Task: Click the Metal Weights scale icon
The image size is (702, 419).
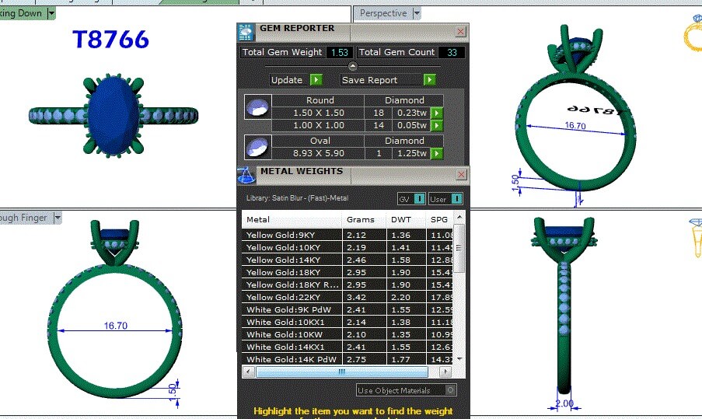Action: click(246, 173)
